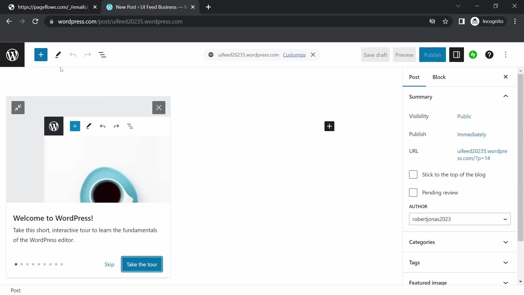524x295 pixels.
Task: Click the Take the tour button
Action: (142, 264)
